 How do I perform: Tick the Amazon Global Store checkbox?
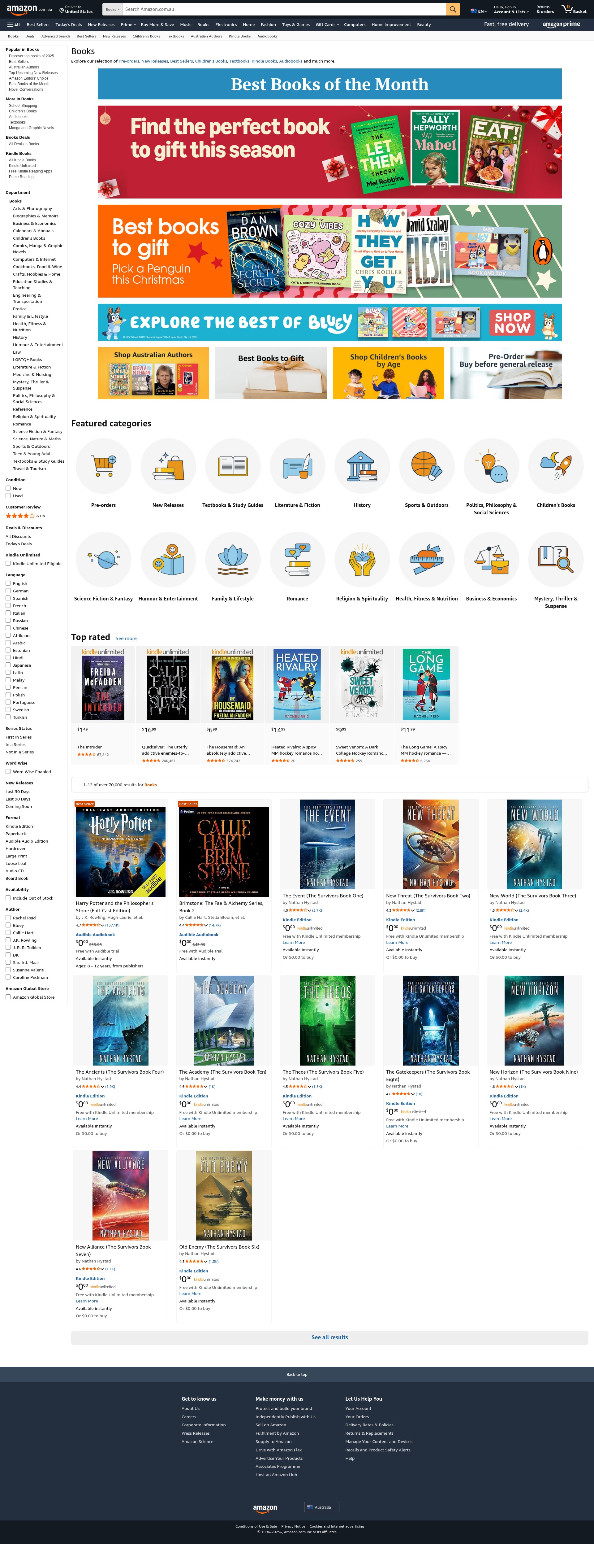coord(8,997)
